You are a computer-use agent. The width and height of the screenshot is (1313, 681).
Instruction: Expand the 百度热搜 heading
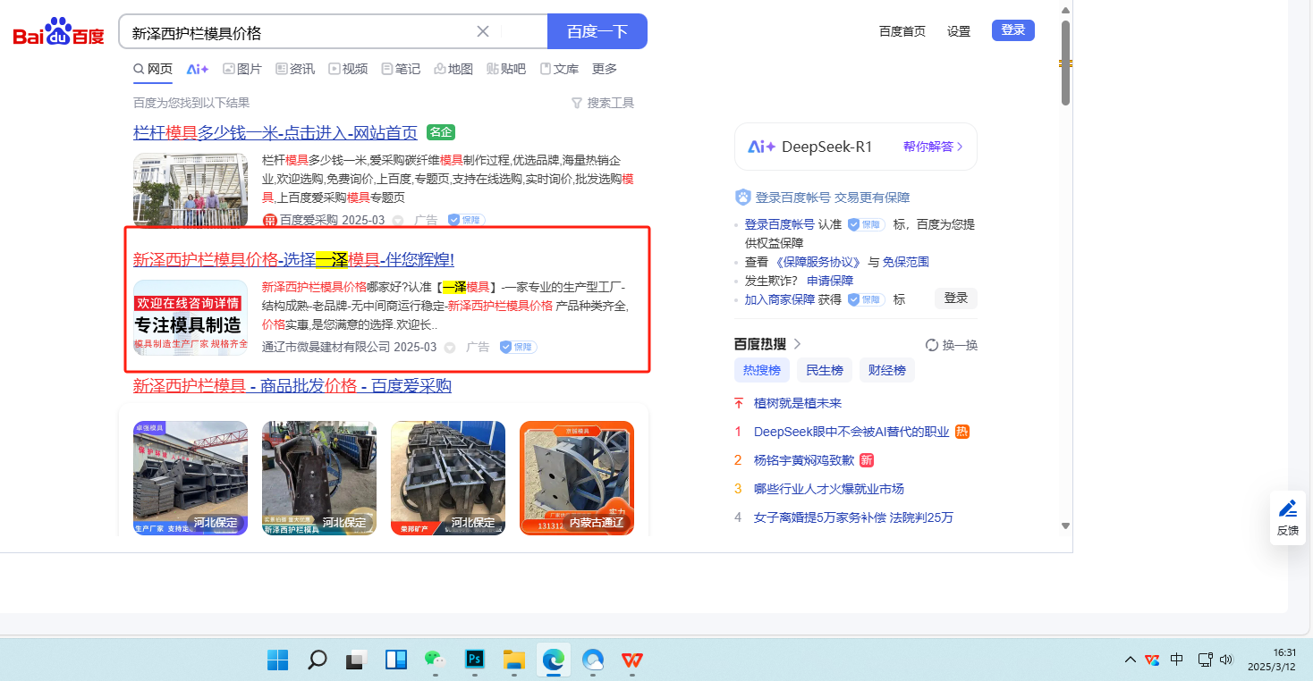768,344
